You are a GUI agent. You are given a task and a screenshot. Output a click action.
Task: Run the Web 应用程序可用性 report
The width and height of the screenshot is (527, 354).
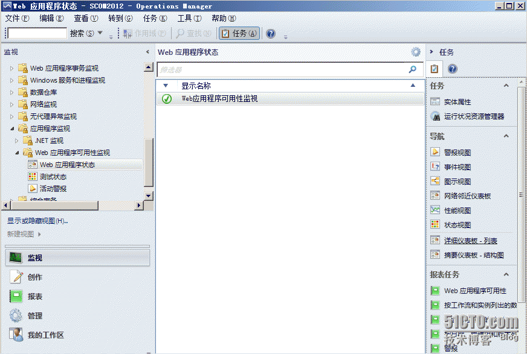[475, 291]
